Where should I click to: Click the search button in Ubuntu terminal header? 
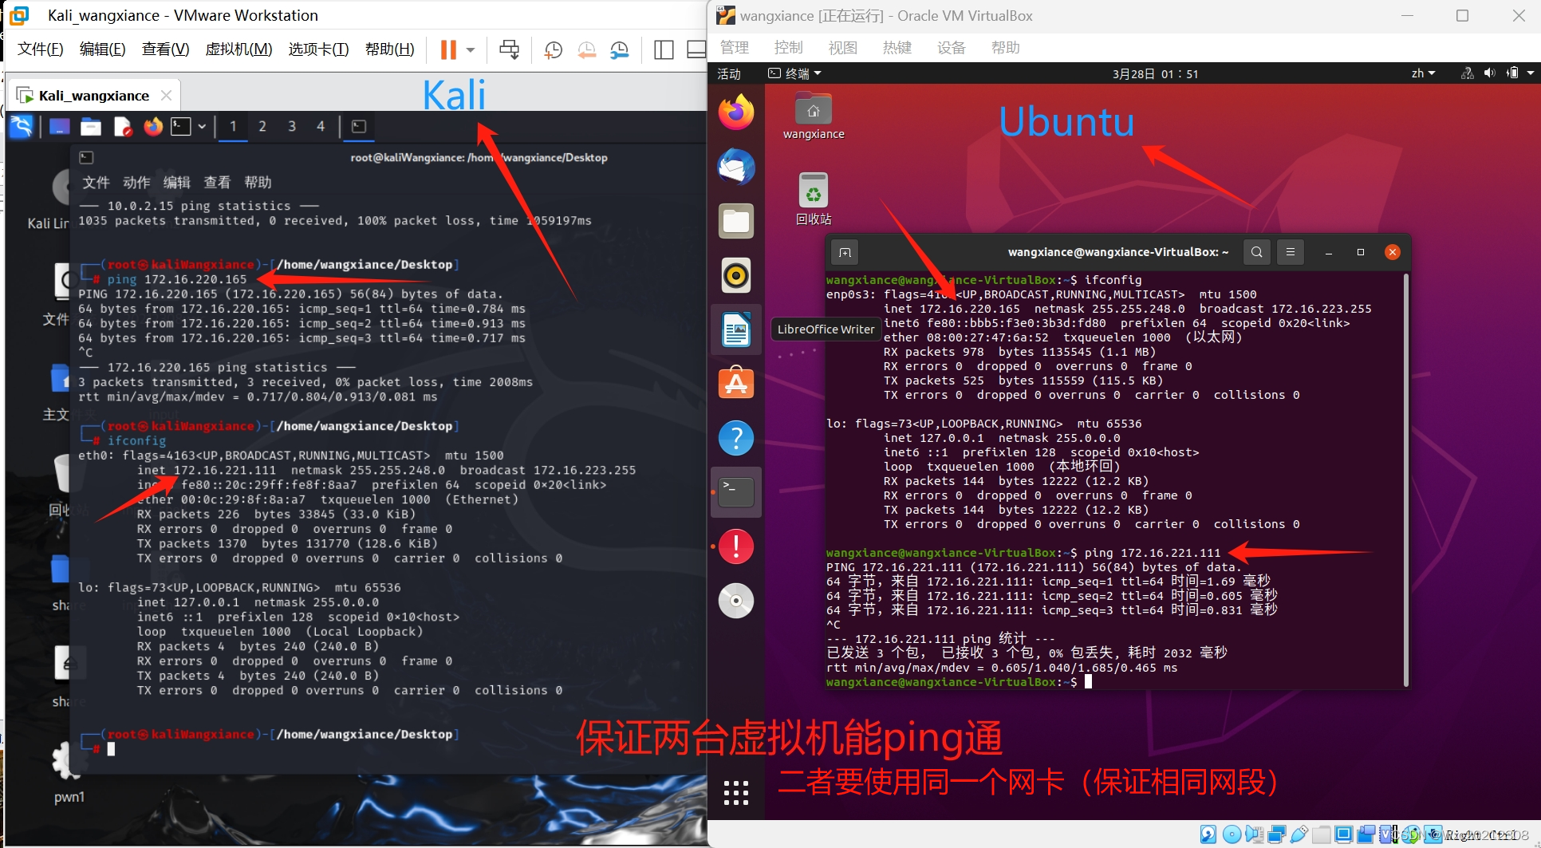coord(1256,252)
